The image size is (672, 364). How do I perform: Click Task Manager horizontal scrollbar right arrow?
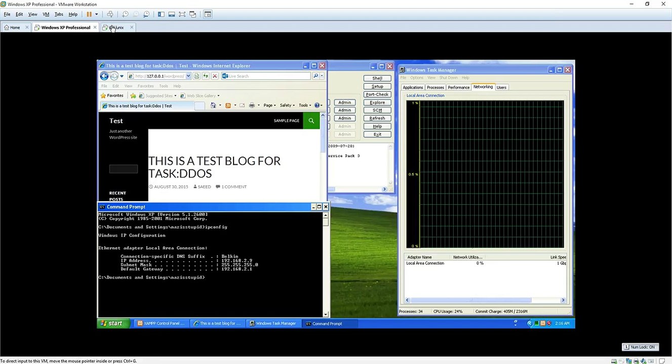pos(563,300)
